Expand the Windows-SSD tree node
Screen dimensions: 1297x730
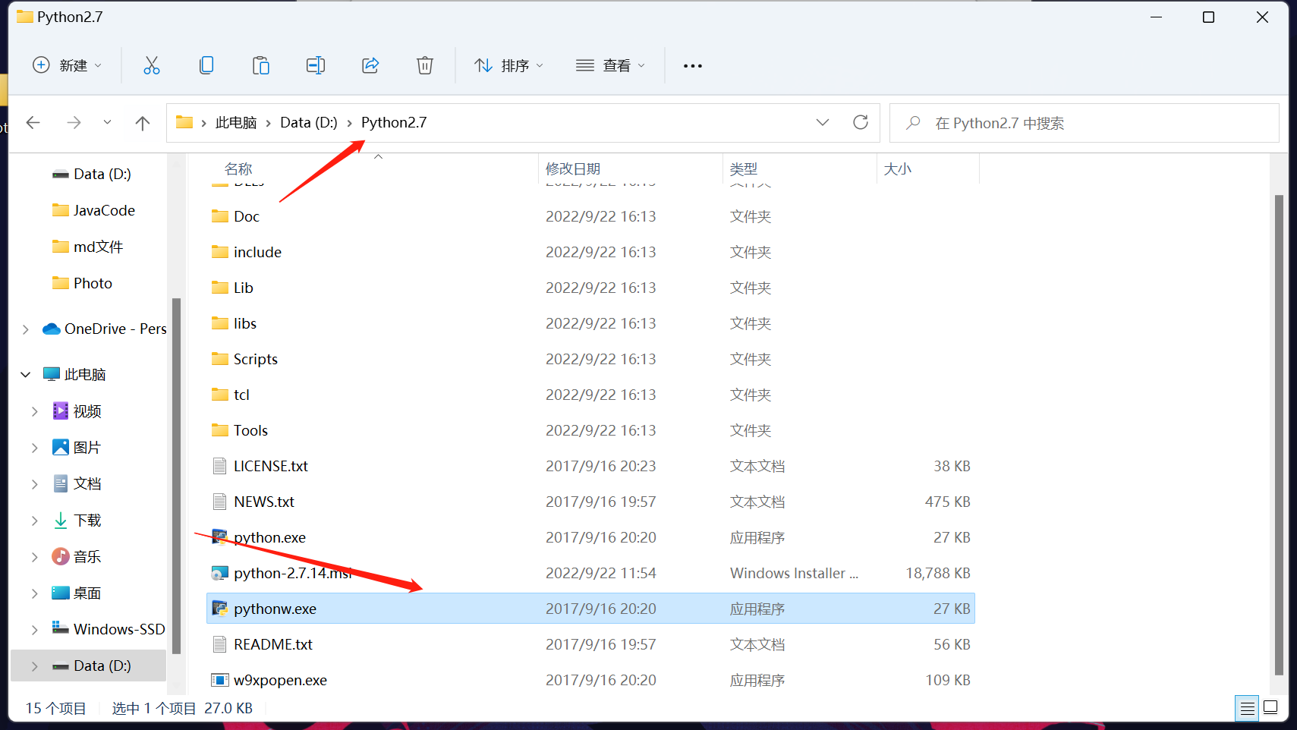click(x=34, y=629)
